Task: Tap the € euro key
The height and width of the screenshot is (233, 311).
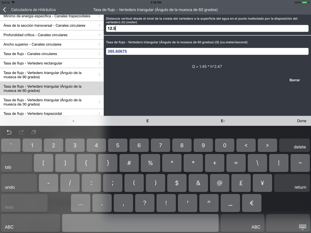Action: click(252, 203)
